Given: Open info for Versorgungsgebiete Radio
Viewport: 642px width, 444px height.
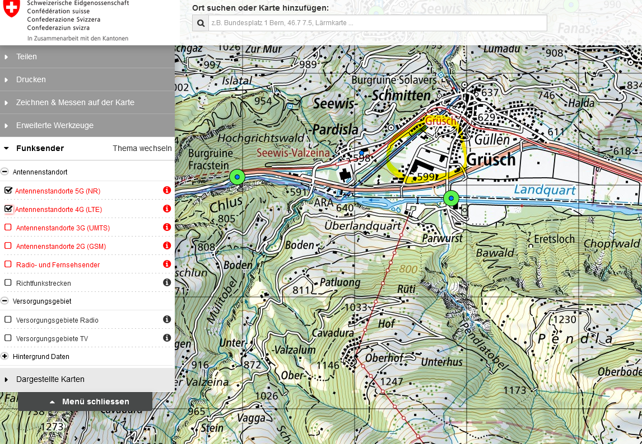Looking at the screenshot, I should [x=166, y=319].
